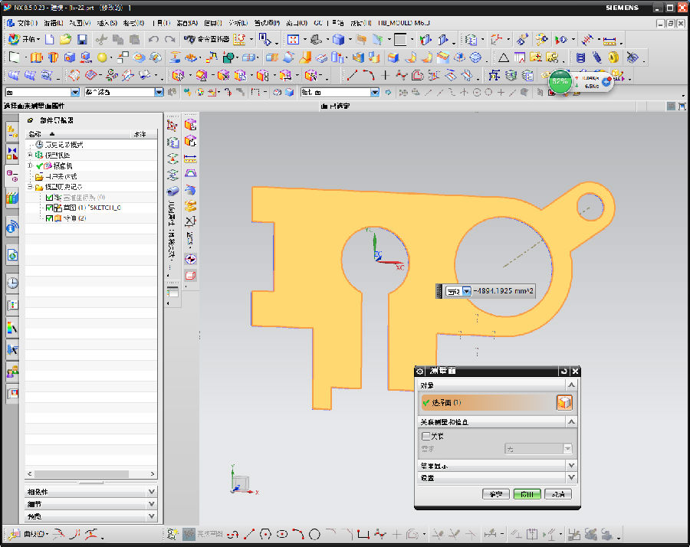The height and width of the screenshot is (547, 690).
Task: Toggle checkbox for SKETCH_0 feature in tree
Action: pyautogui.click(x=49, y=208)
